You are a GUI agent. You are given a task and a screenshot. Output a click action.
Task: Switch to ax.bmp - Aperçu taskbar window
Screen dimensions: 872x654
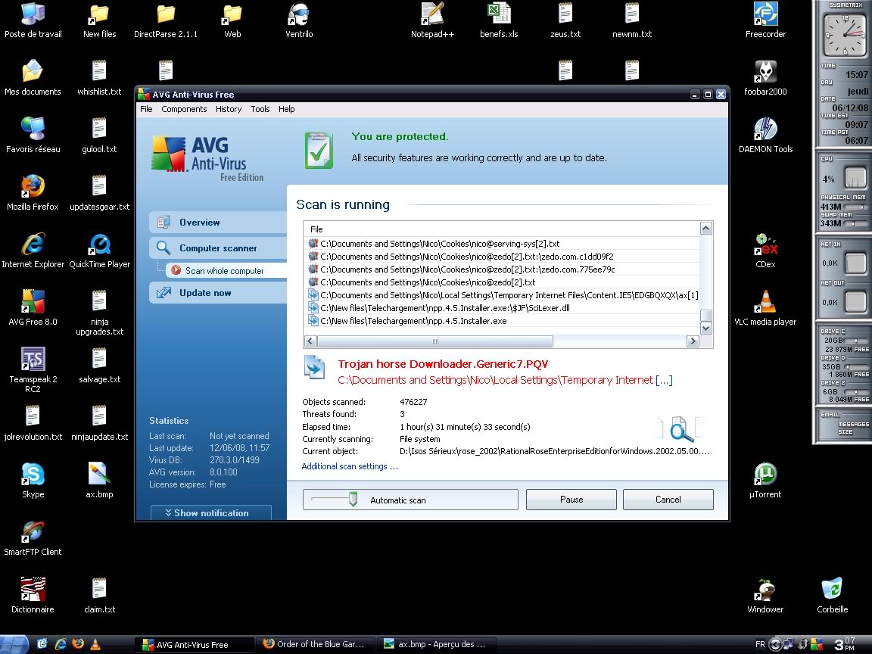click(436, 644)
